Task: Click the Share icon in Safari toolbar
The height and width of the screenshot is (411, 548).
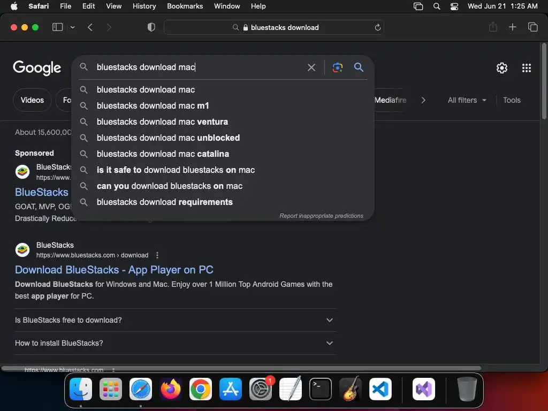Action: [x=493, y=27]
